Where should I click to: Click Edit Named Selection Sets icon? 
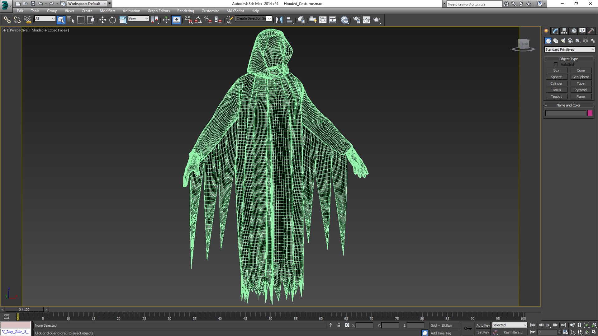[x=229, y=20]
